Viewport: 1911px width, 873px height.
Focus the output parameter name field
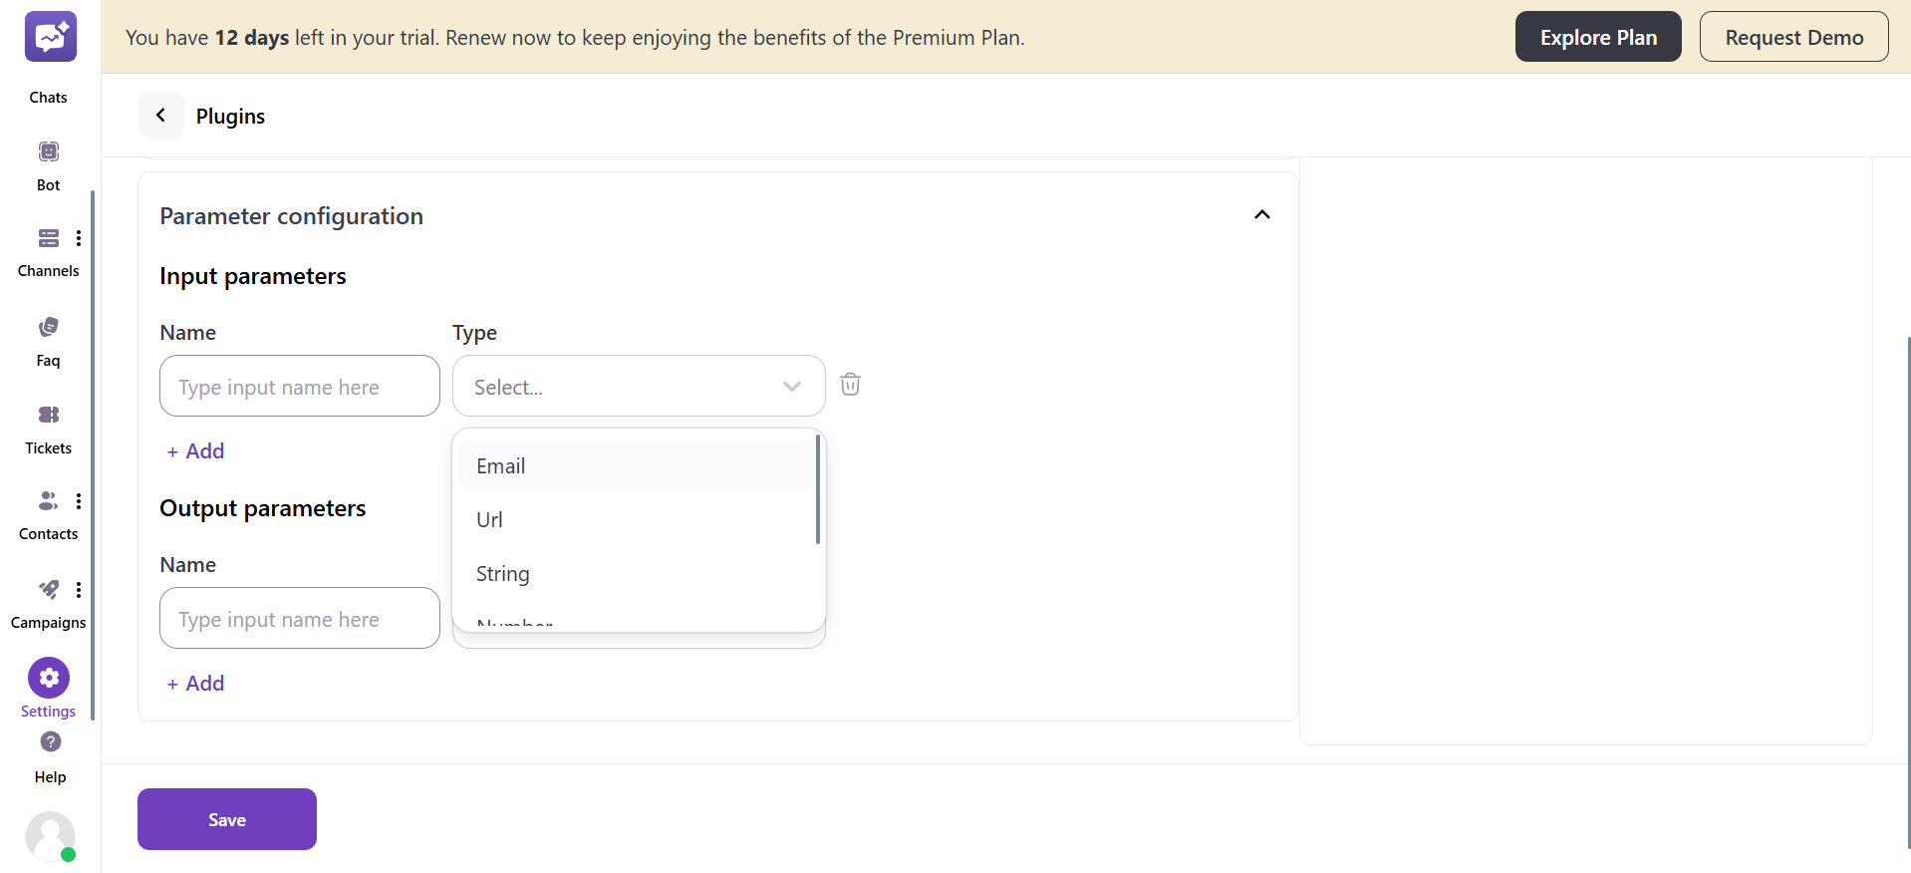pyautogui.click(x=298, y=618)
